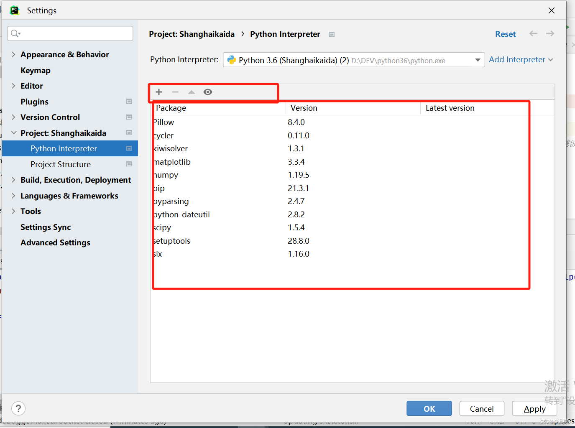Click project marker icon next to Plugins
This screenshot has height=428, width=575.
[129, 101]
